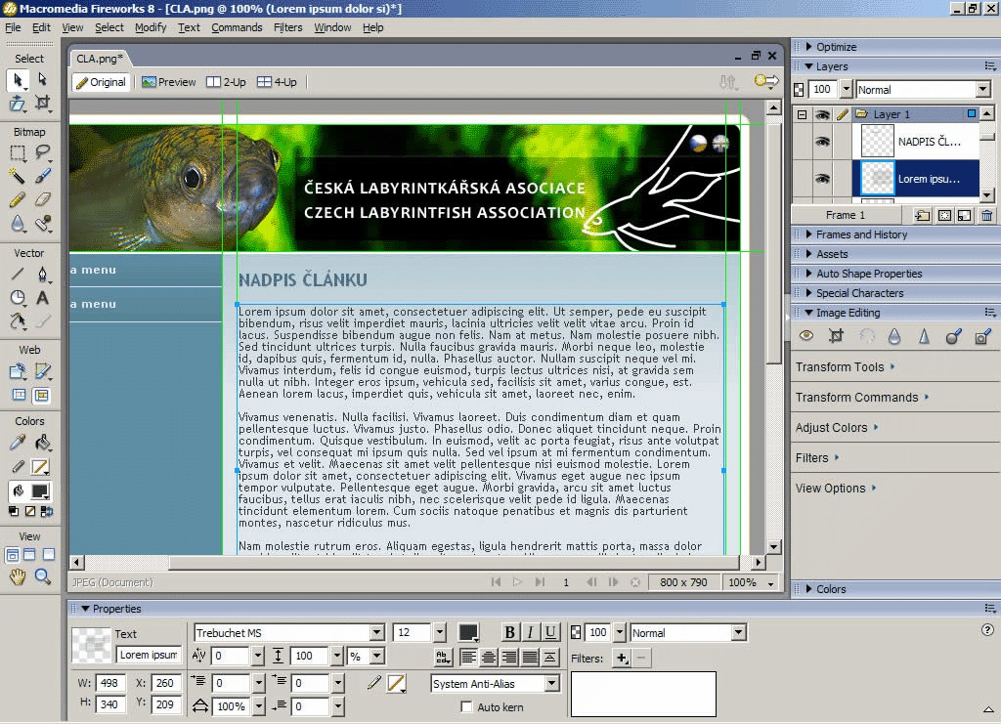Select the Hand tool
The image size is (1001, 724).
coord(18,576)
